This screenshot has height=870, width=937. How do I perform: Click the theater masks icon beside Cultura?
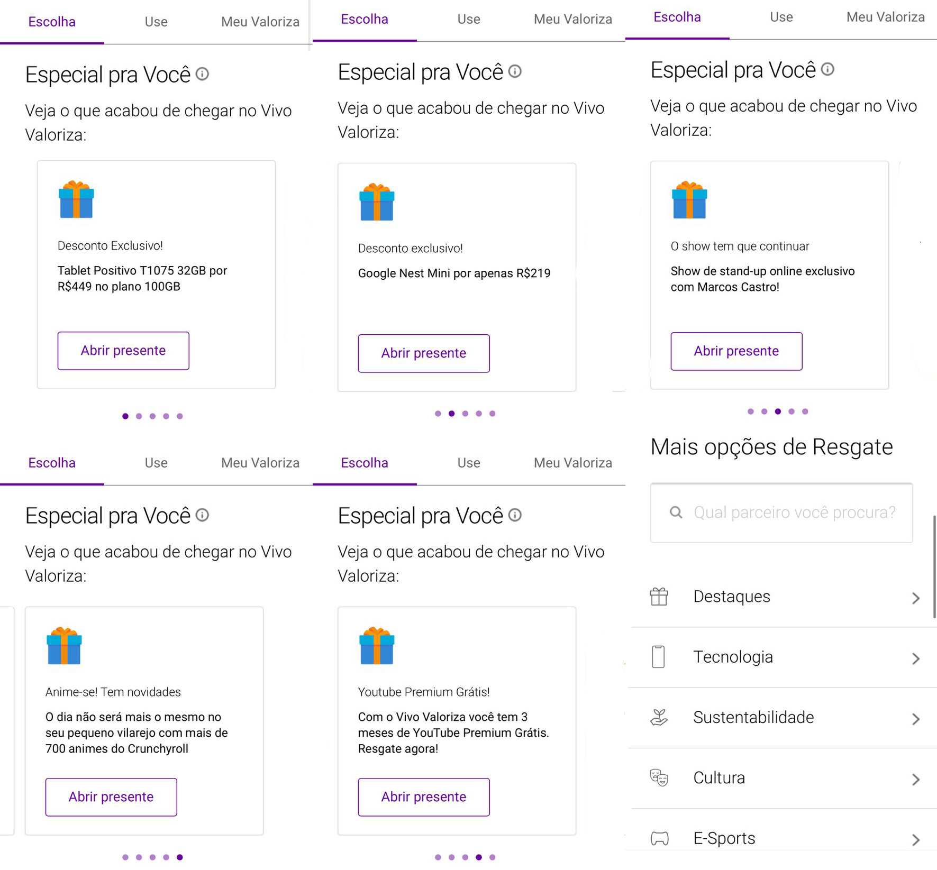coord(659,777)
